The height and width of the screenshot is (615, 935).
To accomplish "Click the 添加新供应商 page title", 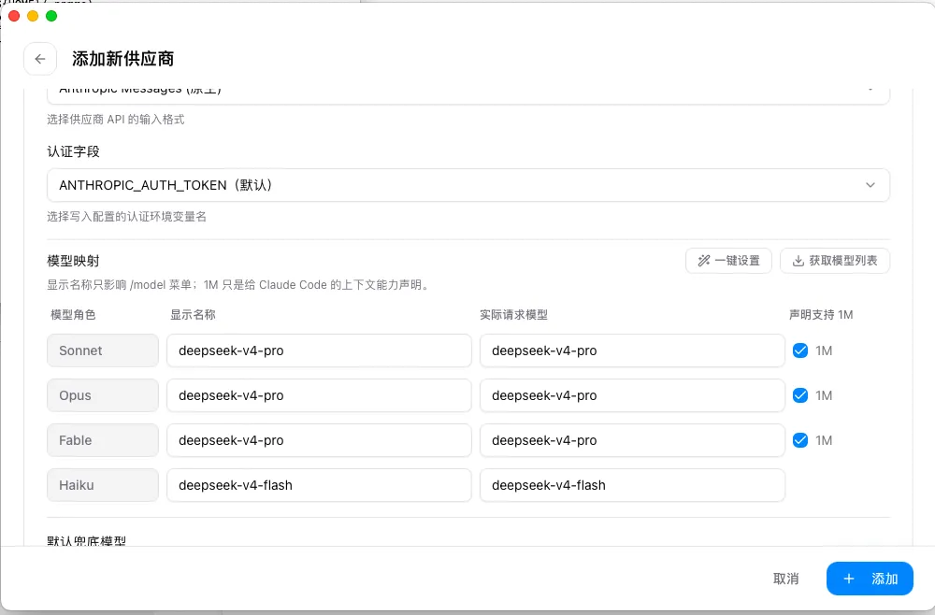I will tap(122, 59).
